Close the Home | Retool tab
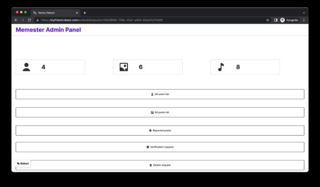The width and height of the screenshot is (320, 187). pyautogui.click(x=77, y=13)
